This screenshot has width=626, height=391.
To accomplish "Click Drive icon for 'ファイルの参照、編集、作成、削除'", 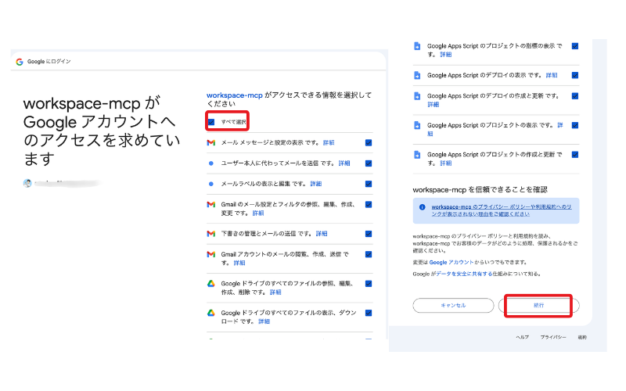I will (x=211, y=284).
